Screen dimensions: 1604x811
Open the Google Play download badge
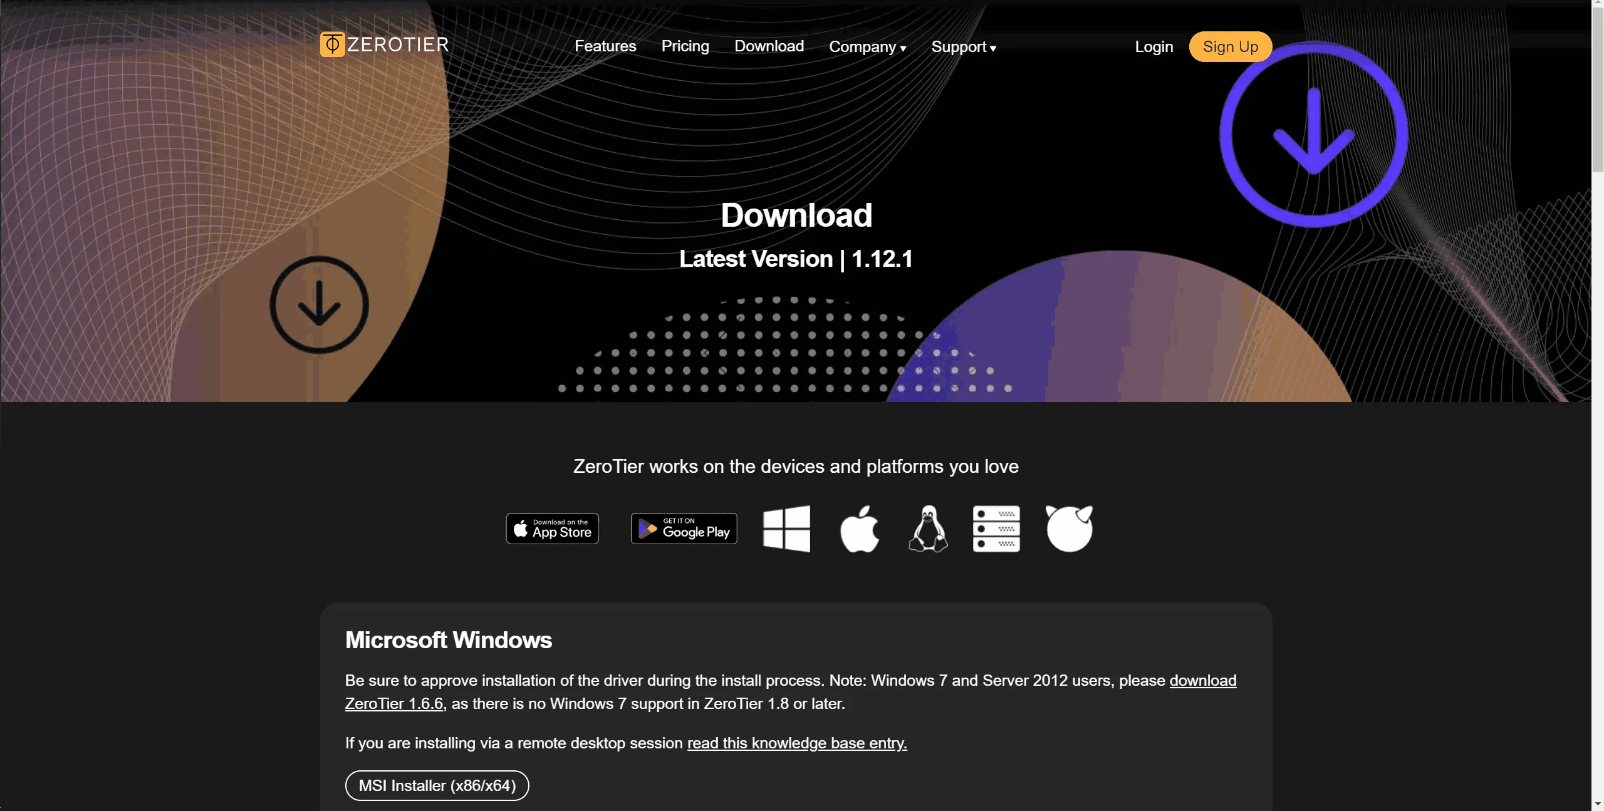(x=684, y=529)
